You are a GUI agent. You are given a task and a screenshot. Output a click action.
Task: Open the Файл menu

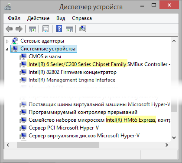pos(14,18)
